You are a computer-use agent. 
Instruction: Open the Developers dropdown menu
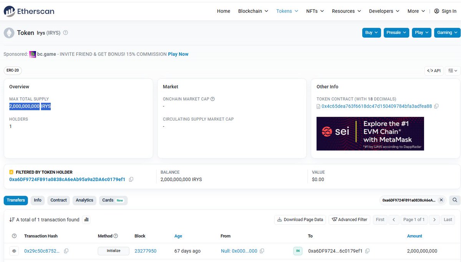click(x=384, y=11)
